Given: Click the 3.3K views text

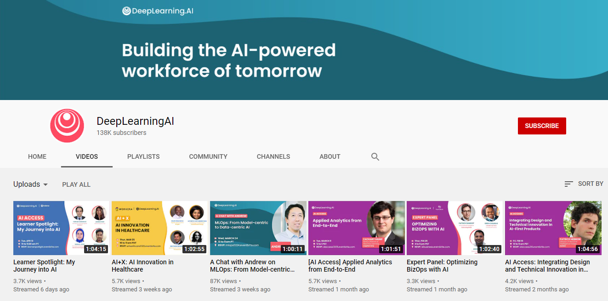Looking at the screenshot, I should click(421, 281).
